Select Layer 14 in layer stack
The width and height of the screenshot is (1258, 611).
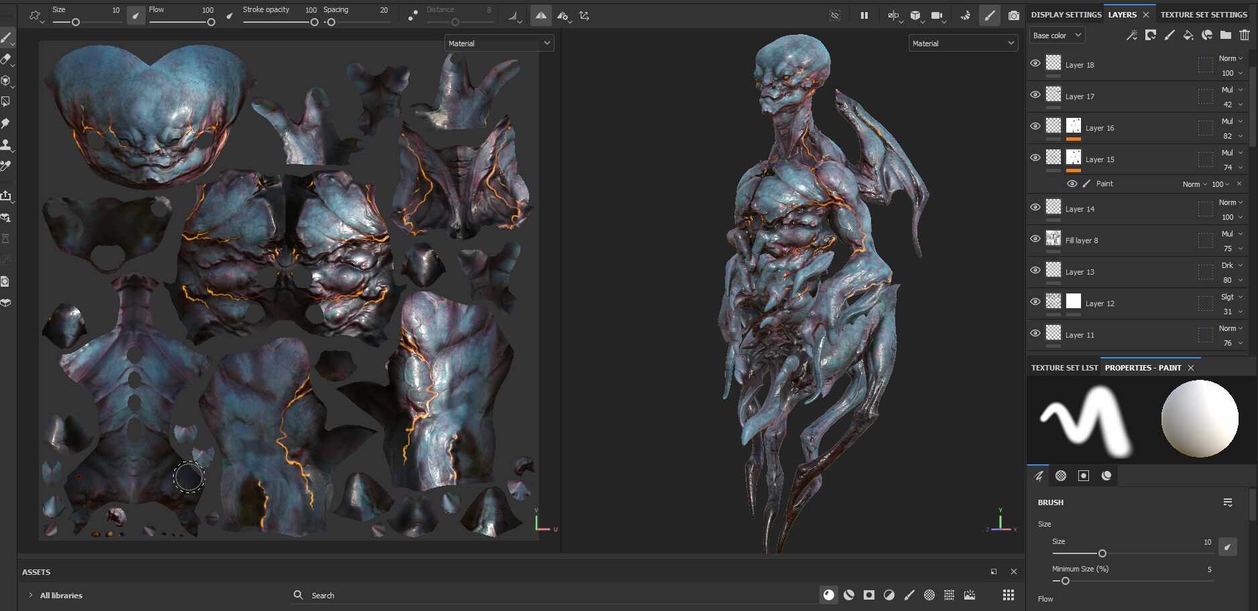pyautogui.click(x=1137, y=209)
